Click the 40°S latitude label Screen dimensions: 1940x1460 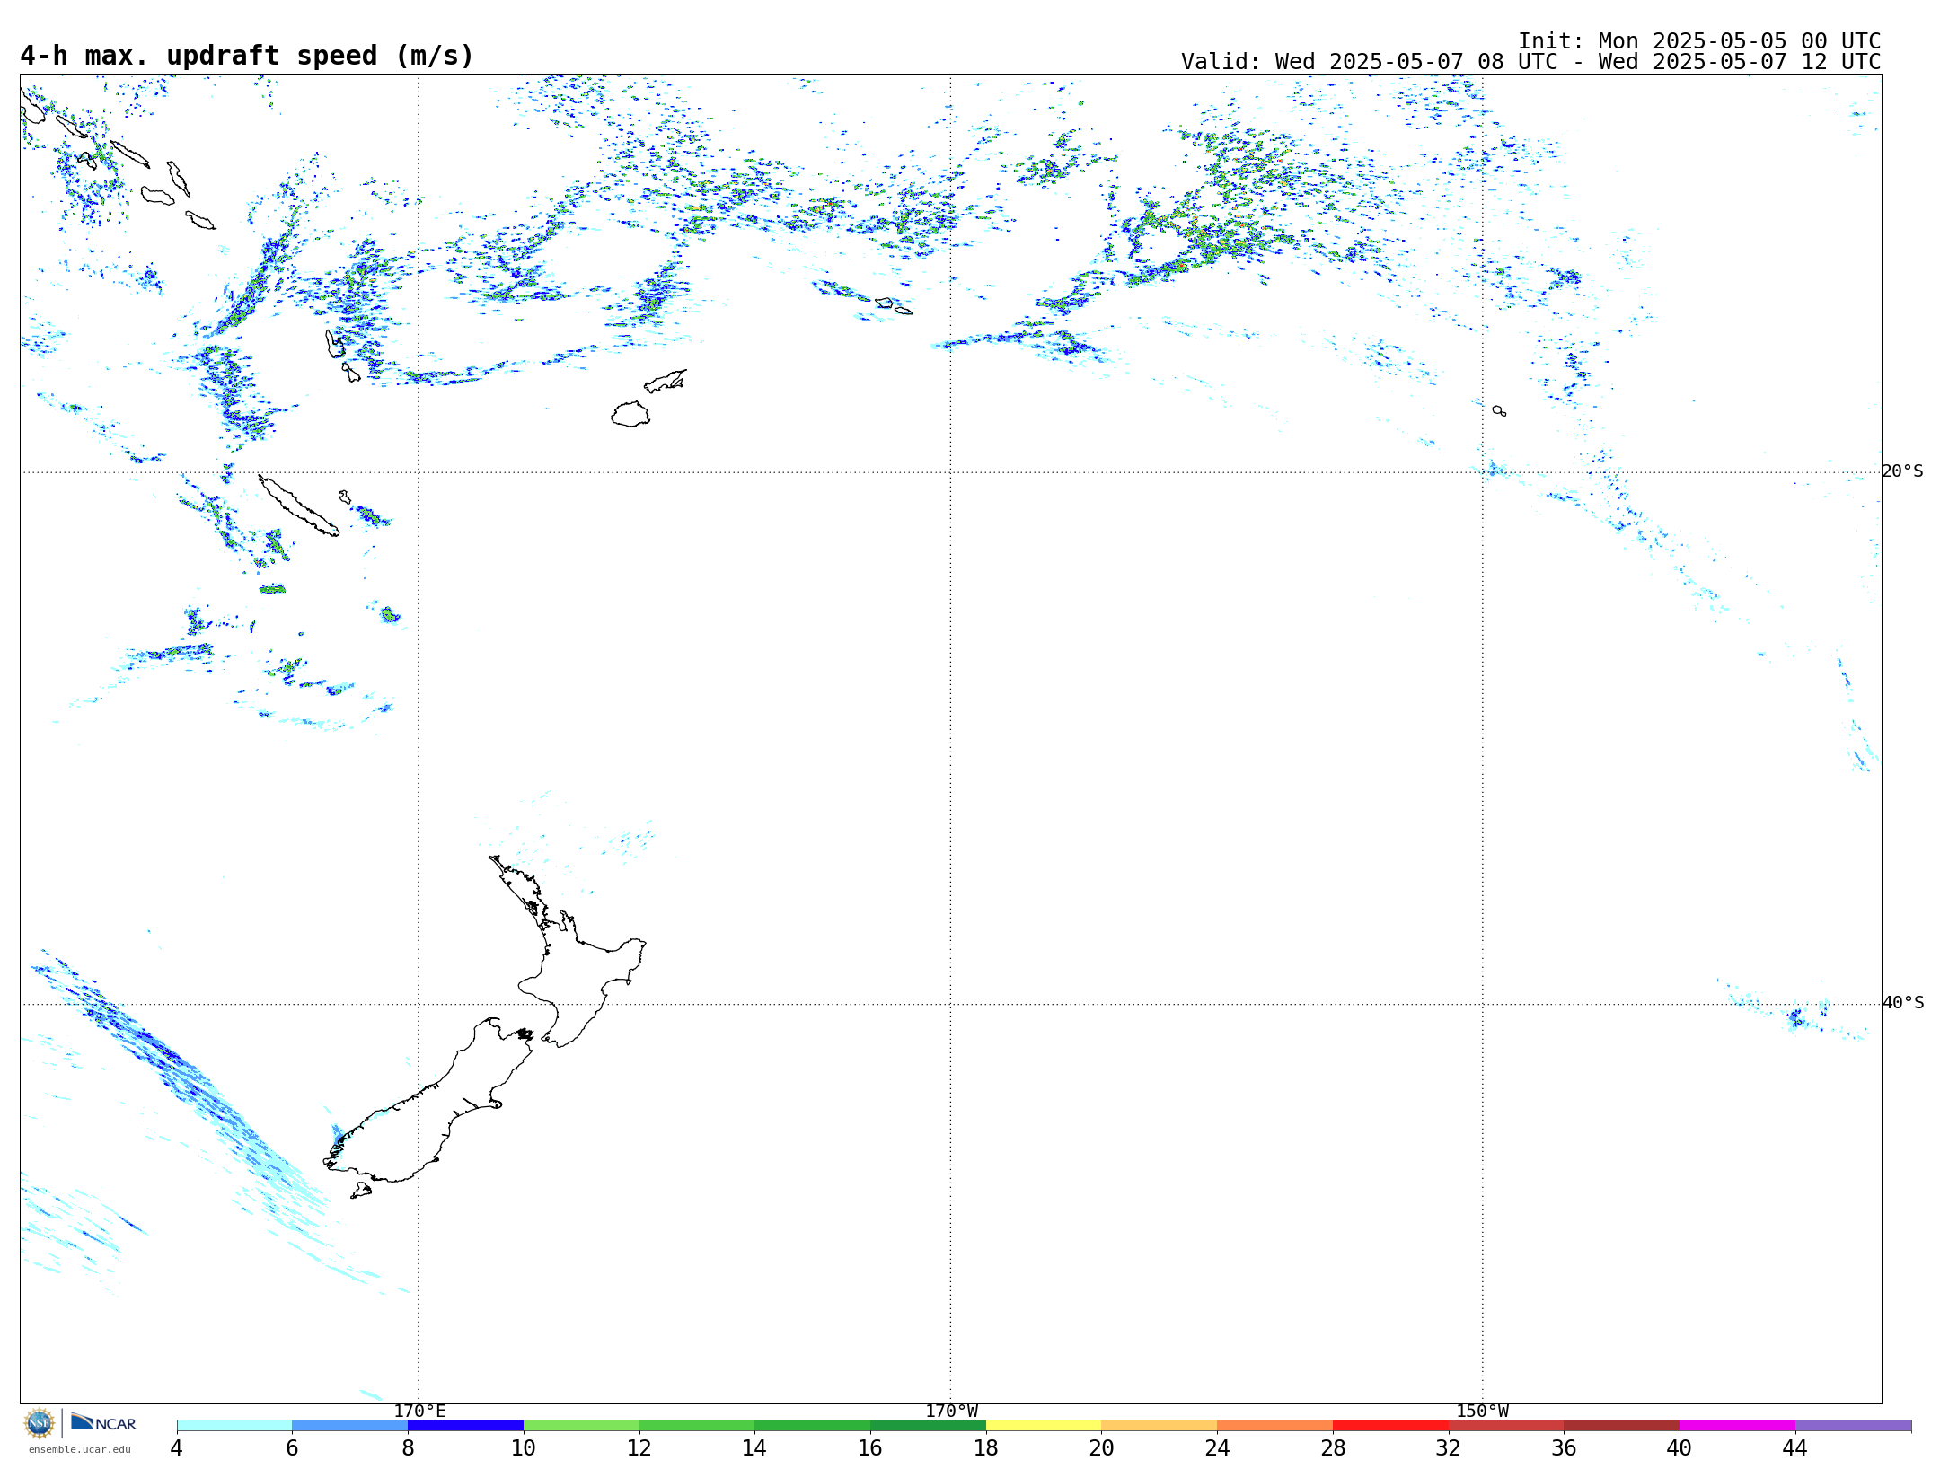1903,1003
